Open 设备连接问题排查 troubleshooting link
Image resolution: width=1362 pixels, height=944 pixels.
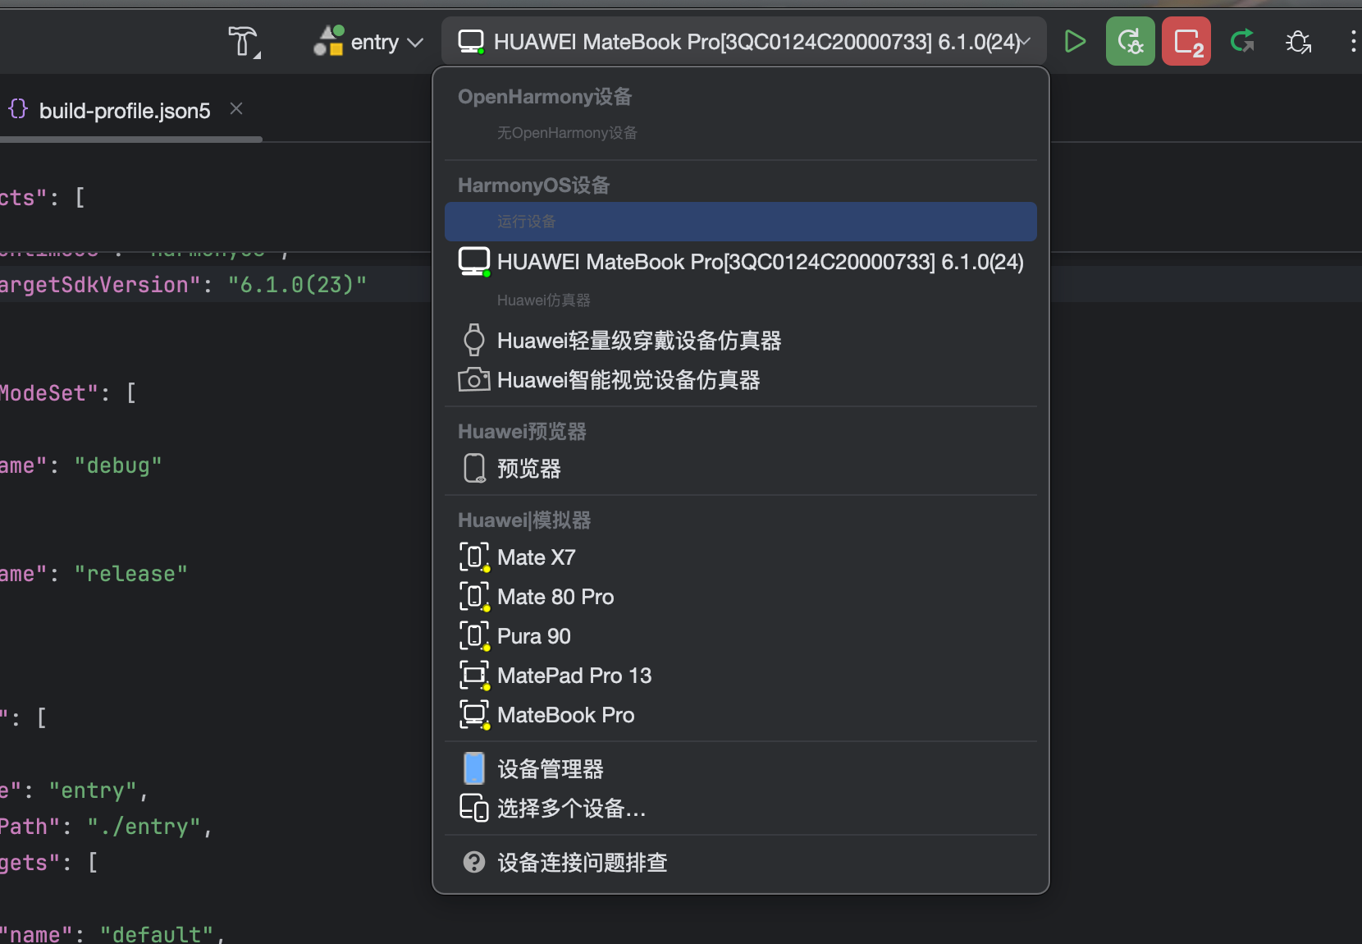pos(741,862)
